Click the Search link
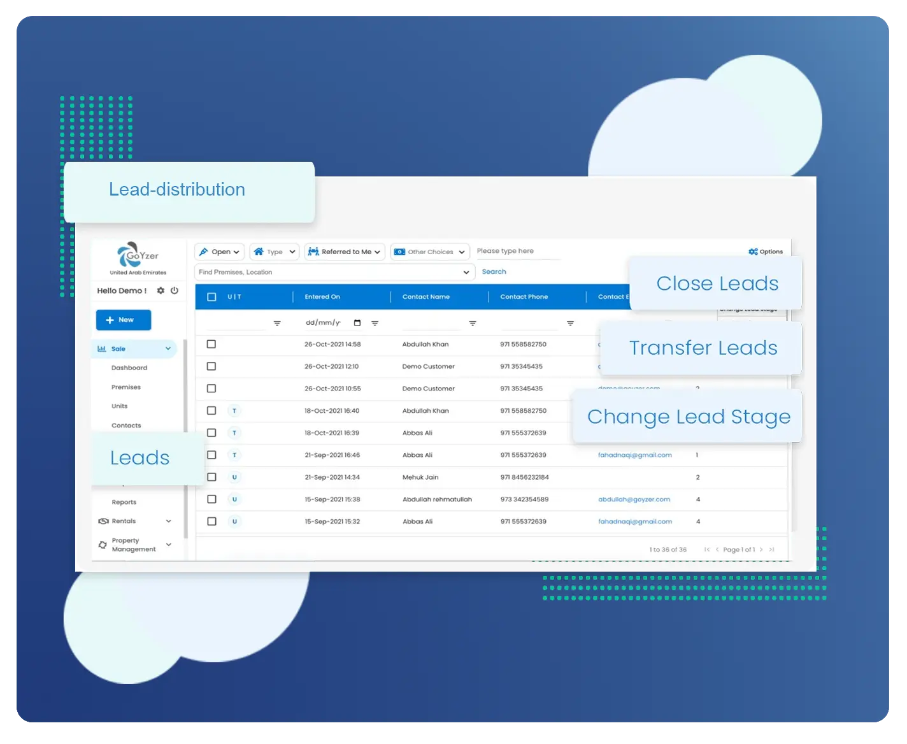907x744 pixels. (x=494, y=271)
